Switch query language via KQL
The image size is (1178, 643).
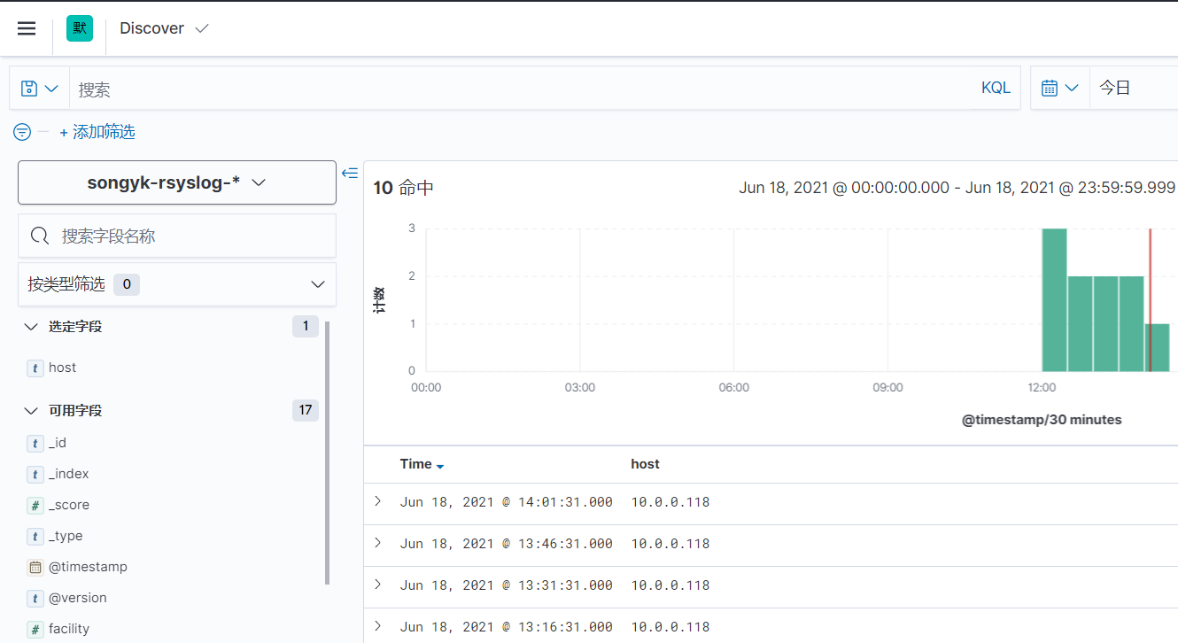pyautogui.click(x=996, y=89)
